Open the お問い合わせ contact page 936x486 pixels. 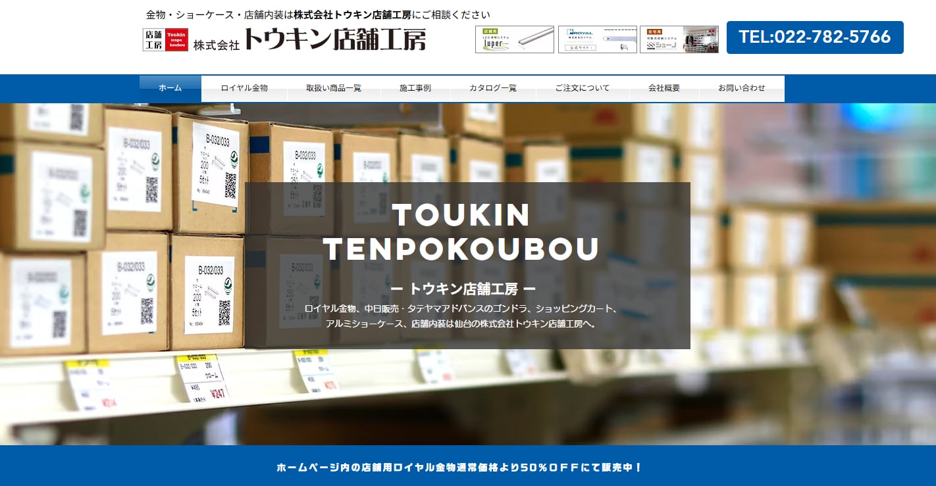pos(742,88)
